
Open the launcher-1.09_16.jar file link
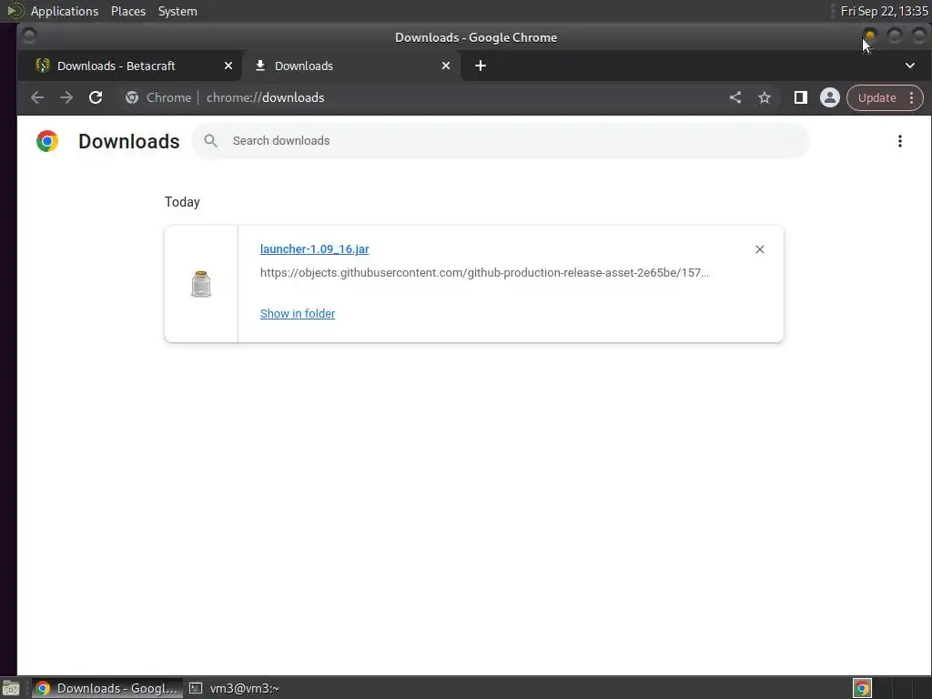[314, 249]
